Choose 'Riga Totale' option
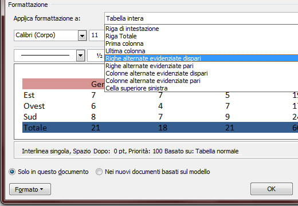 (201, 36)
